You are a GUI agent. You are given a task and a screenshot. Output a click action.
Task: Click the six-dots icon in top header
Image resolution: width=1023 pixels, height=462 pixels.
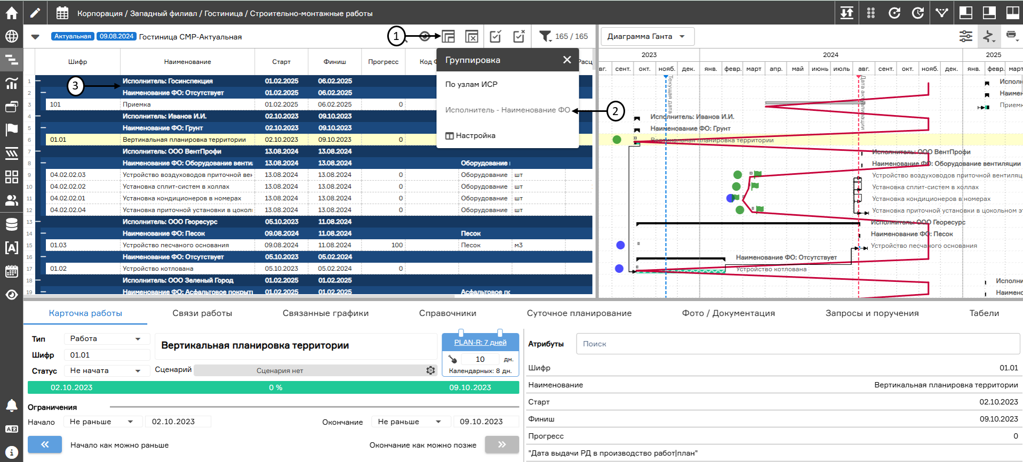871,13
